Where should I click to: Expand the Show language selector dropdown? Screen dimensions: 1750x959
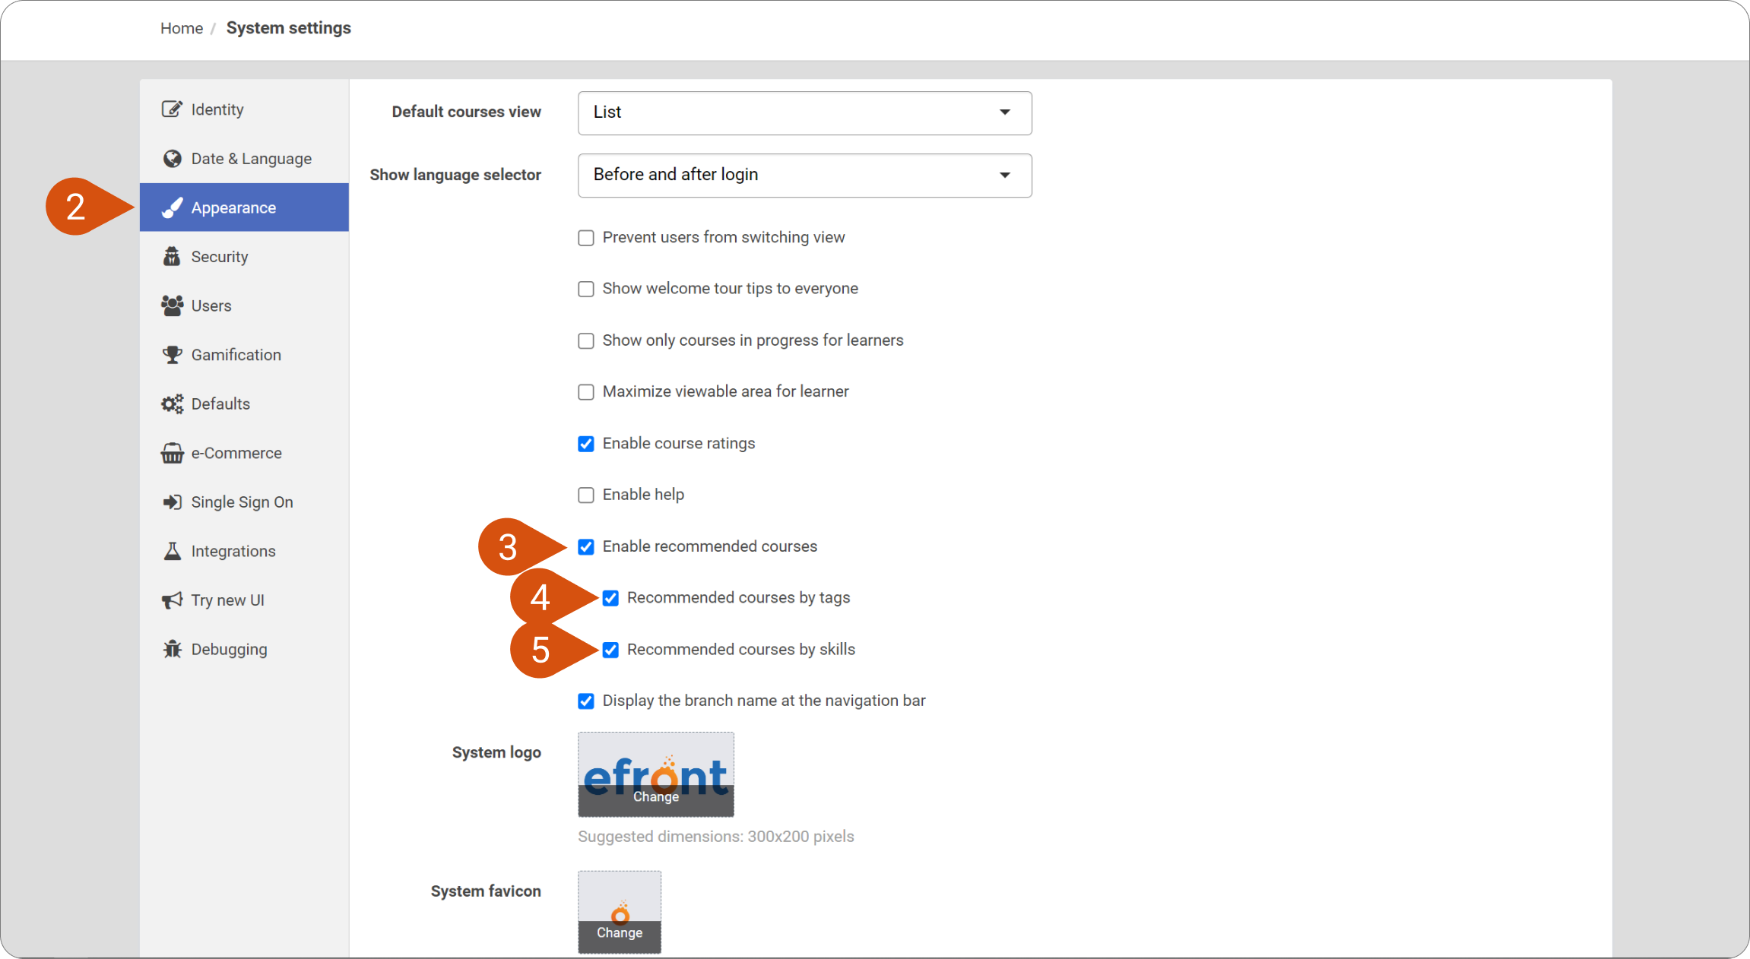click(804, 175)
